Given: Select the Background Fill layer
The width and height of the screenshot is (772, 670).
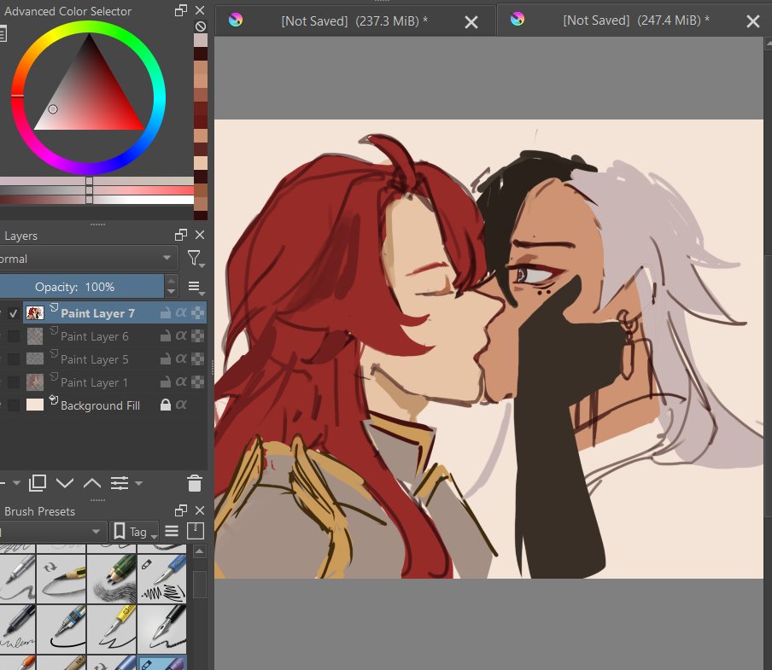Looking at the screenshot, I should (101, 405).
